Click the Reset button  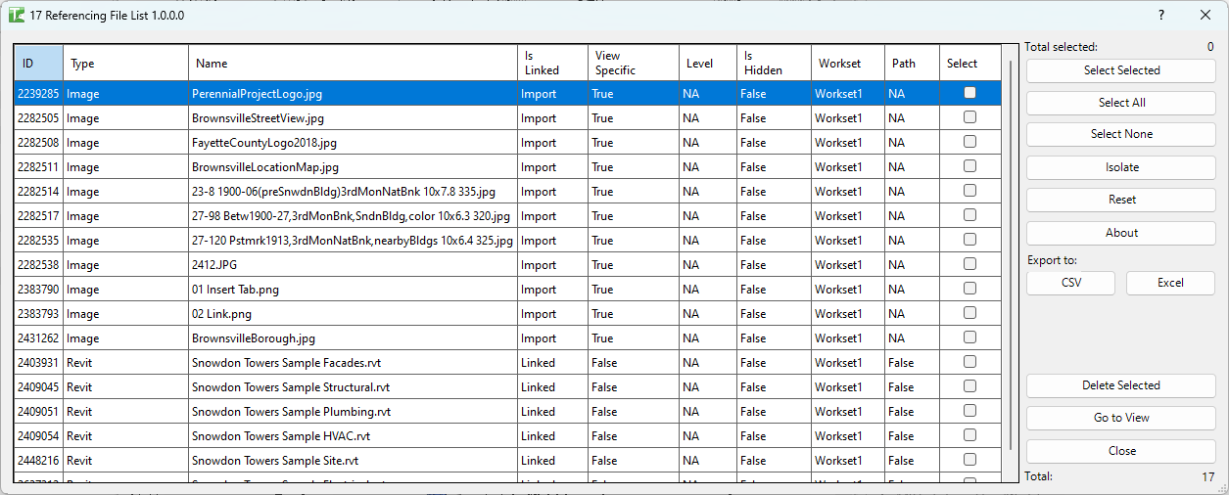point(1121,200)
